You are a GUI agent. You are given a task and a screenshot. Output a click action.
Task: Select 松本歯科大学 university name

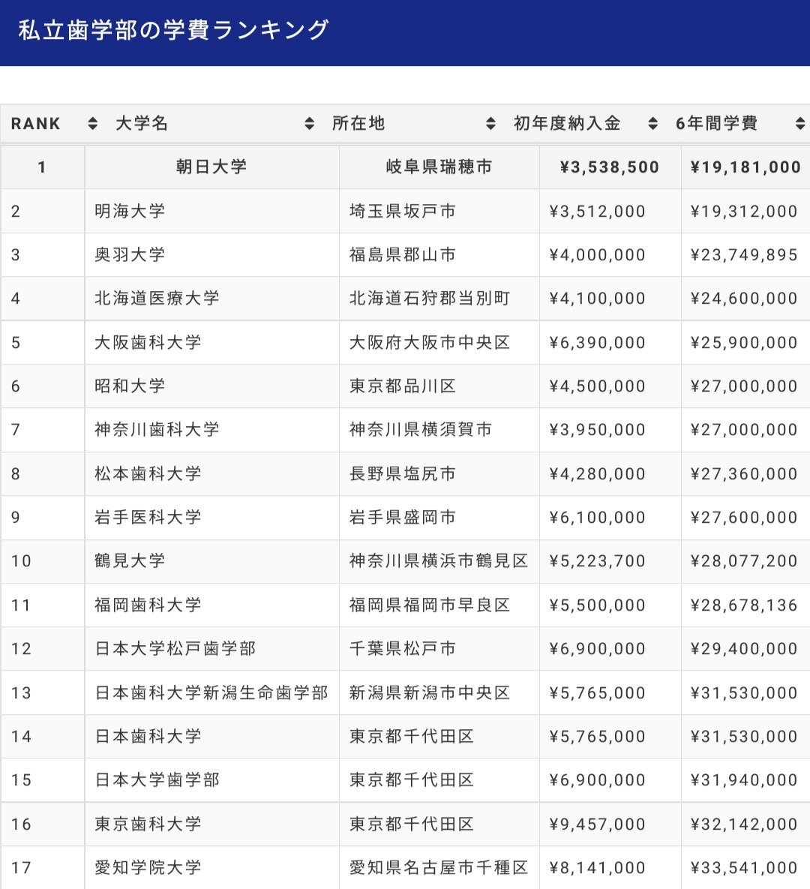[148, 473]
